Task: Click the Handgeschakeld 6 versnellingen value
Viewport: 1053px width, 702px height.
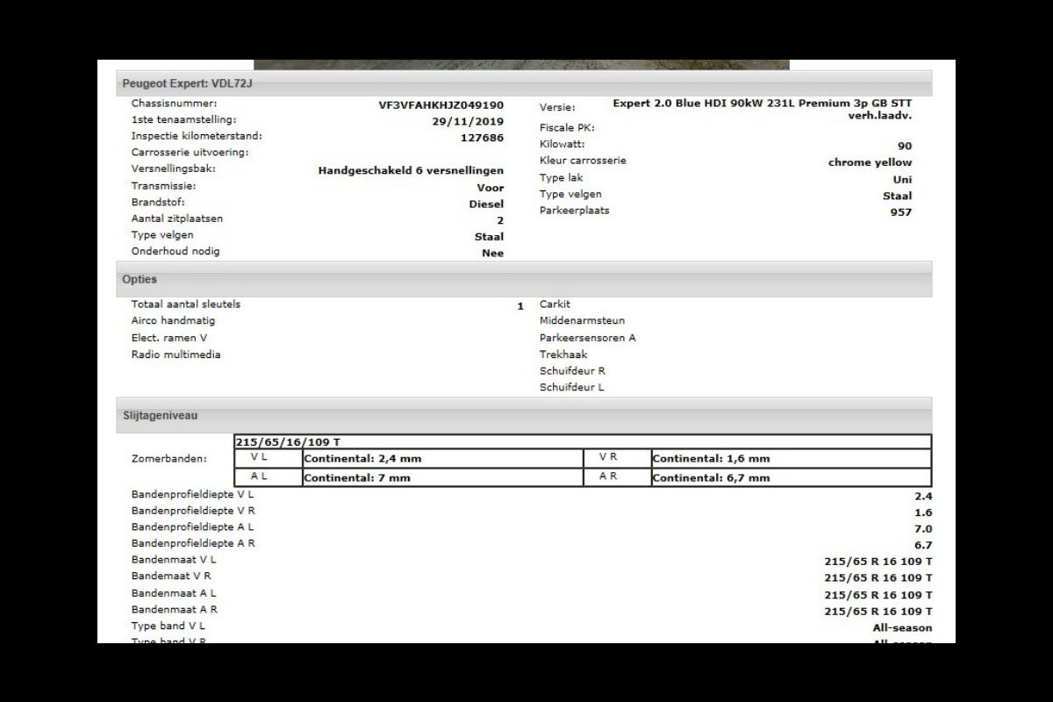Action: pos(411,171)
